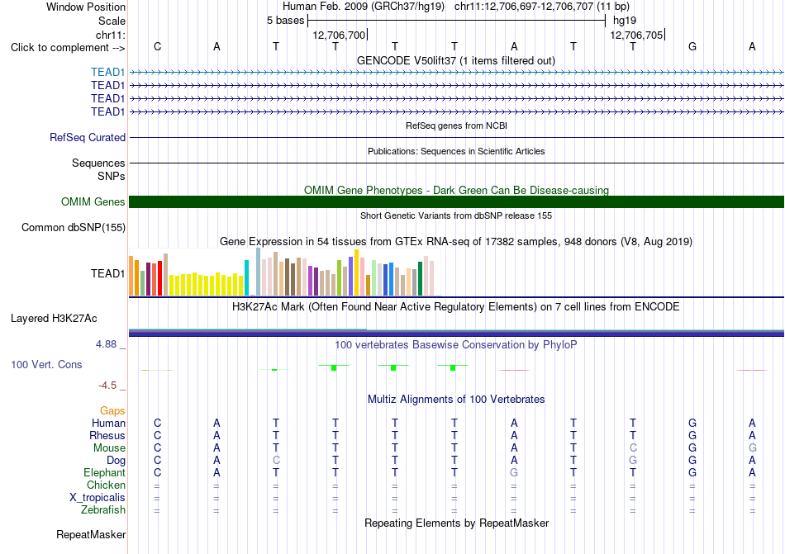
Task: Open '100 vertebrates Basewise Conservation by PhyloP' title
Action: (456, 344)
